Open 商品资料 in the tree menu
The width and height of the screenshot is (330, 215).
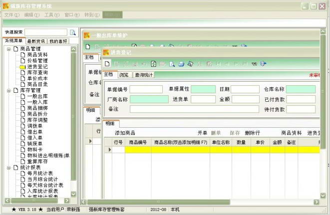[x=37, y=55]
